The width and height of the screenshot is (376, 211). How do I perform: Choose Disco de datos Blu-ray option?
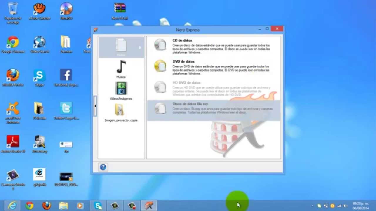click(213, 110)
